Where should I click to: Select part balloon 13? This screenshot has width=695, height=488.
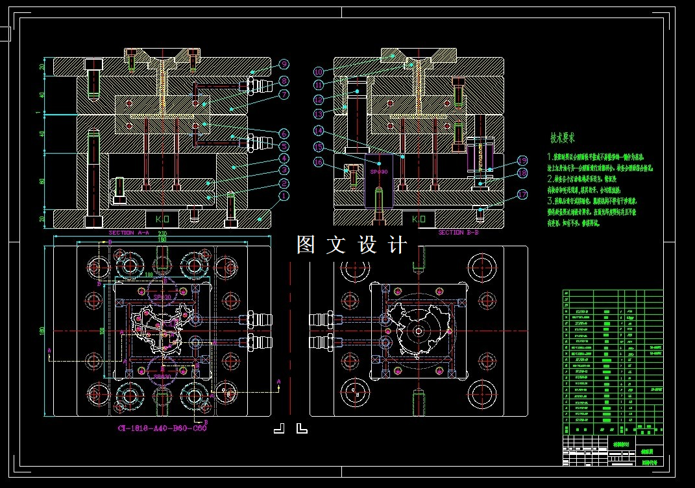(319, 114)
